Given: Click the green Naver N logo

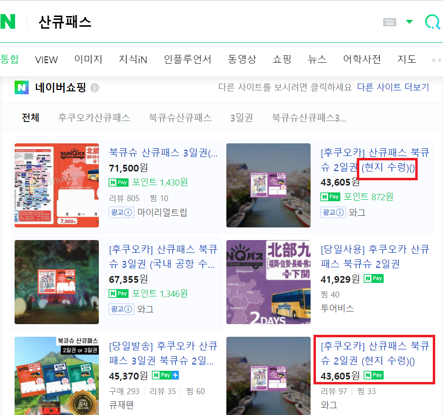Looking at the screenshot, I should [x=8, y=21].
